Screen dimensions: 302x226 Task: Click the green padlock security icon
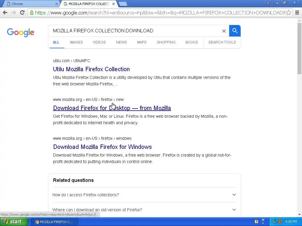(x=32, y=13)
